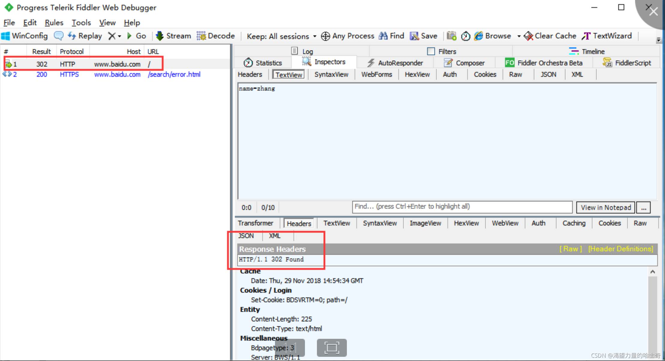Select request Raw tab
The width and height of the screenshot is (665, 361).
pyautogui.click(x=516, y=74)
